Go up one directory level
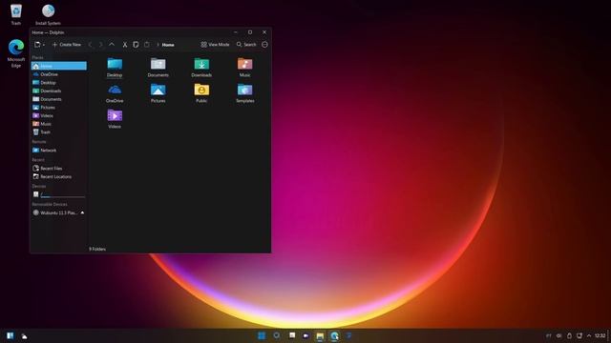Image resolution: width=611 pixels, height=343 pixels. pyautogui.click(x=112, y=45)
